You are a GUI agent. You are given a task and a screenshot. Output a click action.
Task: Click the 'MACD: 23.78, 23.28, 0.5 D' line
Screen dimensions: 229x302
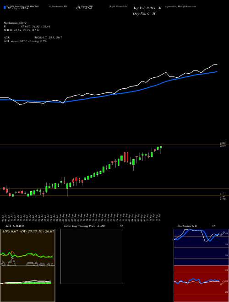coord(22,30)
